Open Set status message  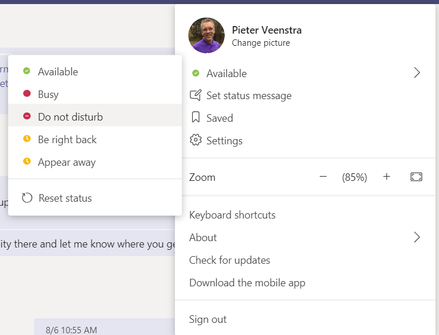305,96
